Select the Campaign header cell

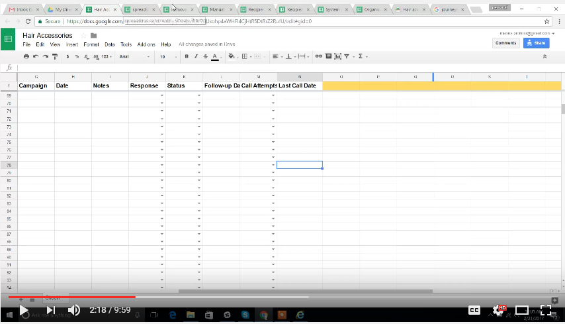coord(36,85)
